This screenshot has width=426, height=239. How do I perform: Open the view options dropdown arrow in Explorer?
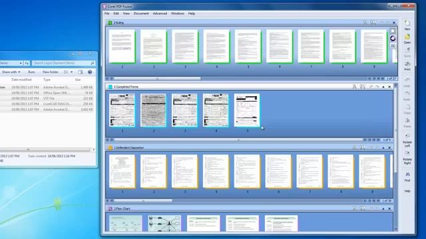(x=71, y=72)
